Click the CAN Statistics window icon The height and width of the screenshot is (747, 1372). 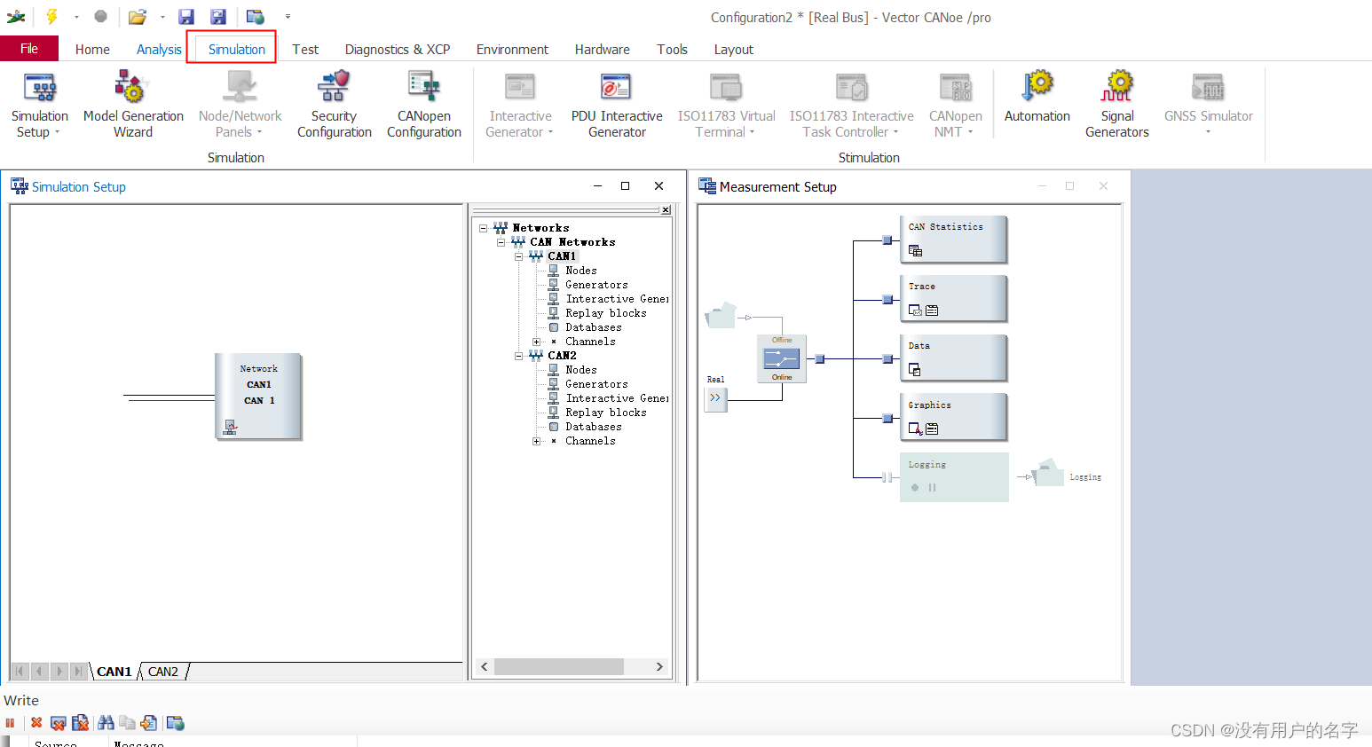point(915,251)
